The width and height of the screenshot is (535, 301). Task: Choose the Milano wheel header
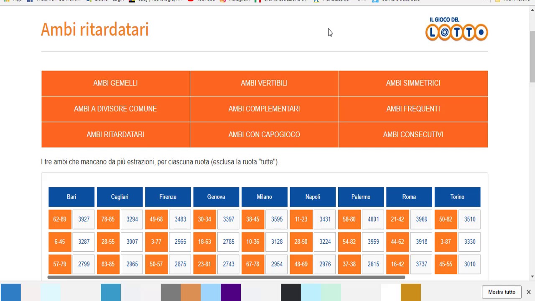click(x=265, y=197)
